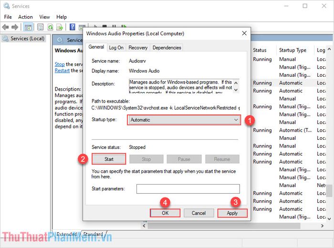Switch to the General tab
Screen dimensions: 334x248
tap(96, 47)
